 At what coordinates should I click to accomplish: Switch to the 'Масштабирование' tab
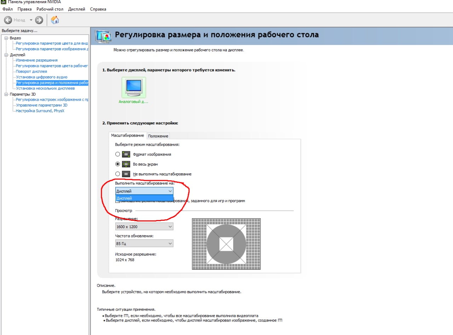127,135
